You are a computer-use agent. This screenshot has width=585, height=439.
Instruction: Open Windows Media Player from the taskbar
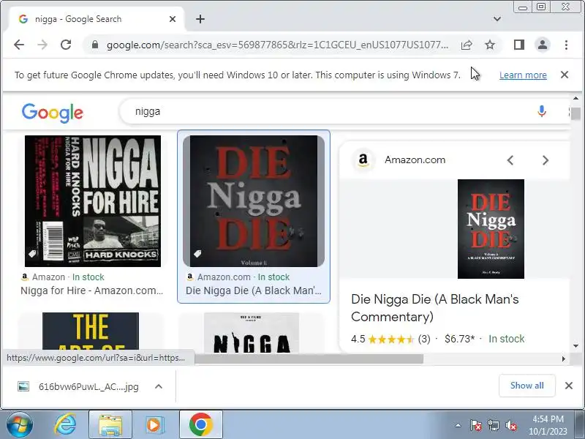(x=154, y=425)
